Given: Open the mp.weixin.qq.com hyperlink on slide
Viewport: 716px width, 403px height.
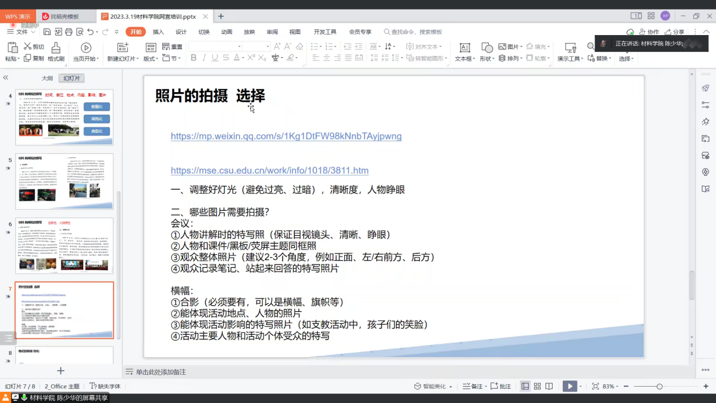Looking at the screenshot, I should (x=286, y=136).
